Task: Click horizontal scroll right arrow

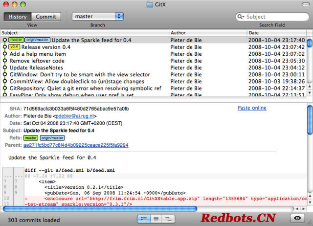Action: coord(303,209)
